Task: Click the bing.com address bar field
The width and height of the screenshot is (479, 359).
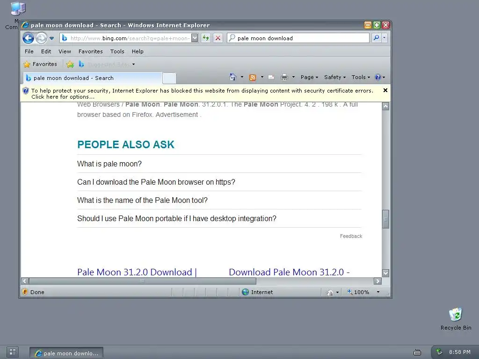Action: (125, 38)
